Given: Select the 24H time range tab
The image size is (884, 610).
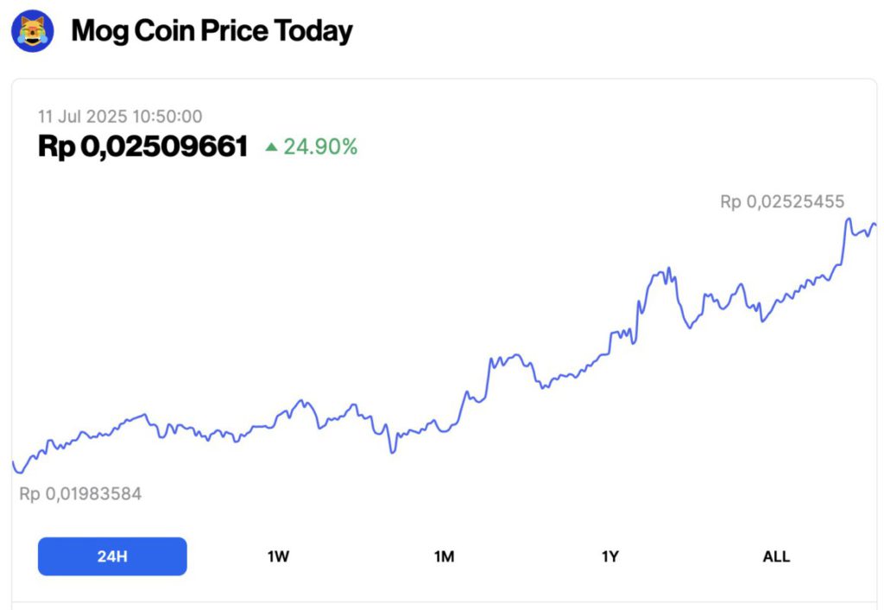Looking at the screenshot, I should (x=112, y=556).
